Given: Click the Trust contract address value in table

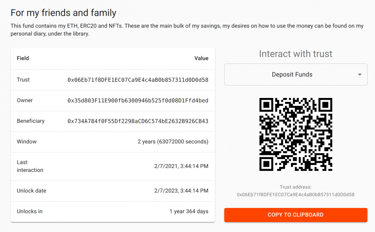Looking at the screenshot, I should pos(138,80).
